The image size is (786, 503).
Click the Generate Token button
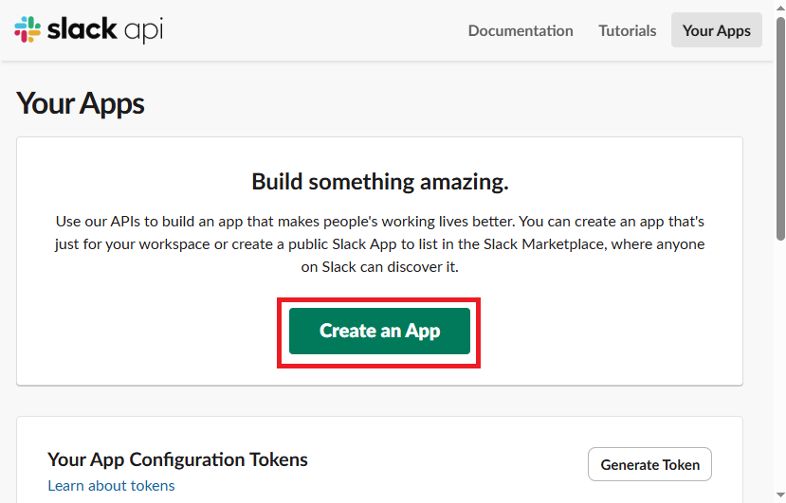(x=649, y=464)
